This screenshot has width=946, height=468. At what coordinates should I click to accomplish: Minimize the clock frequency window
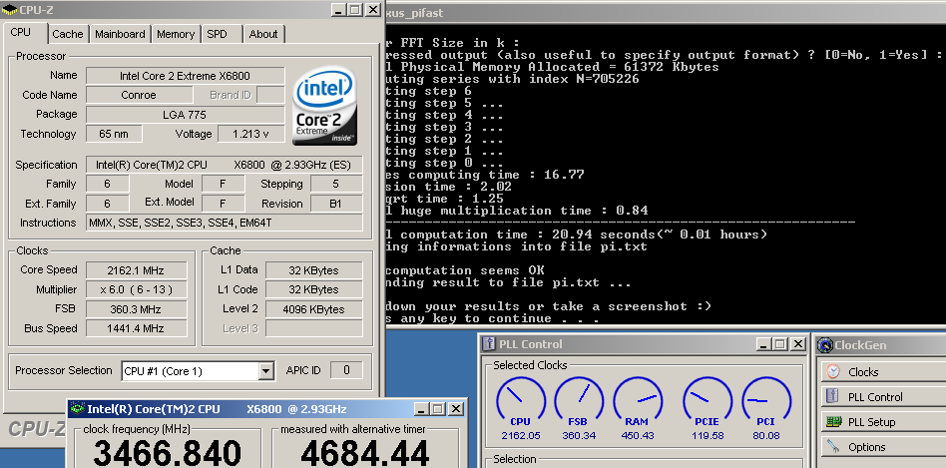pos(422,409)
